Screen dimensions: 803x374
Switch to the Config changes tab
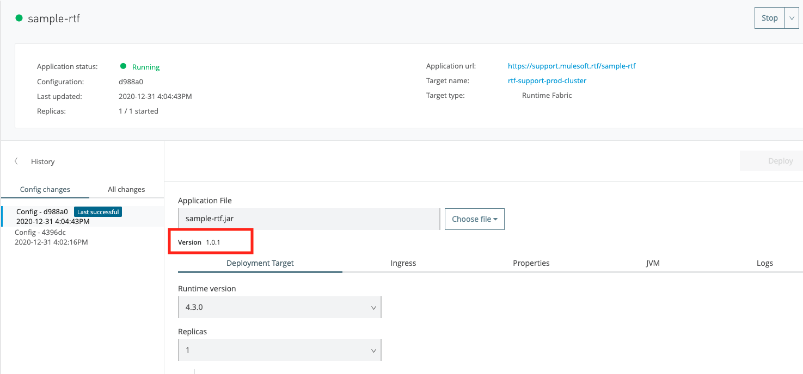(x=45, y=189)
